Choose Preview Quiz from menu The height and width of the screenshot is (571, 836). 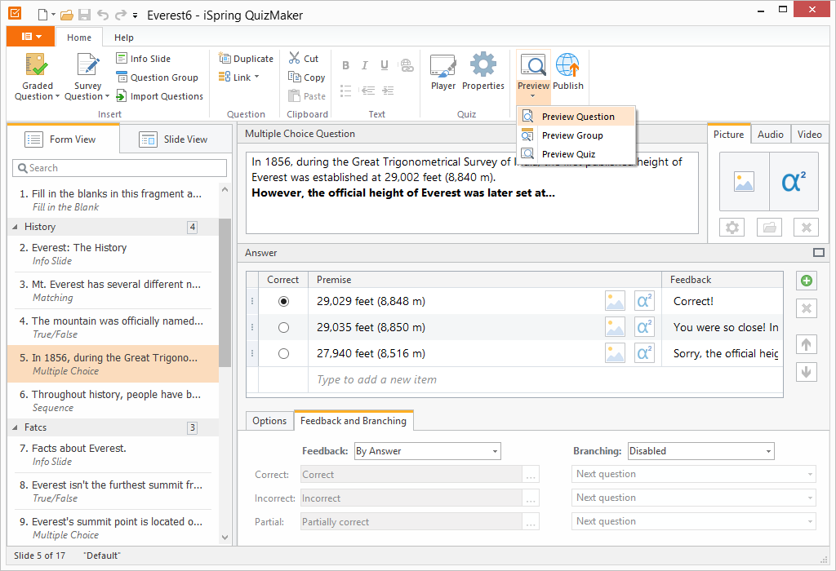click(576, 154)
